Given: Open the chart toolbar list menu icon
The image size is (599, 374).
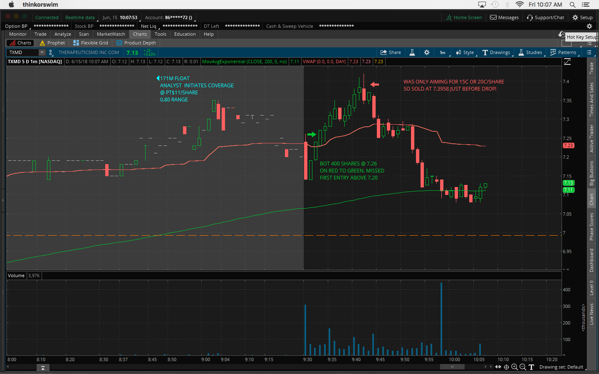Looking at the screenshot, I should (x=589, y=52).
